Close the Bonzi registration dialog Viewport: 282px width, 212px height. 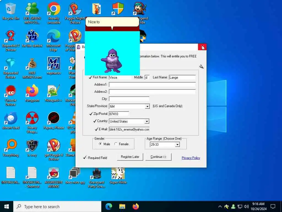click(202, 47)
